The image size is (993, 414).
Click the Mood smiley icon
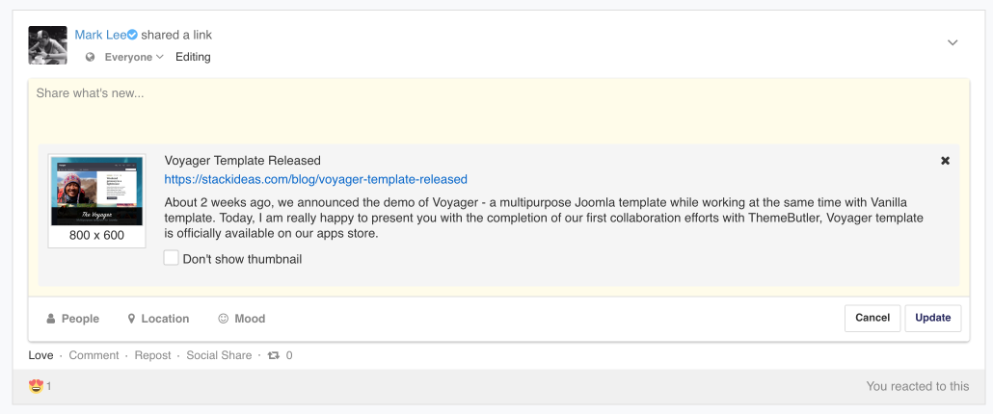(223, 319)
